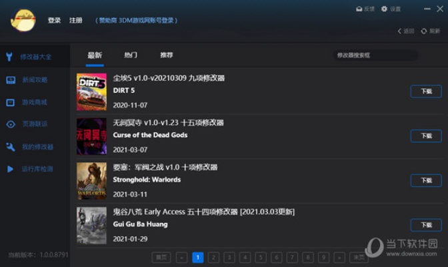Screen dimensions: 448x267
Task: Open 要塞：军阀之战 v1.0 十项修改器 title
Action: tap(165, 167)
